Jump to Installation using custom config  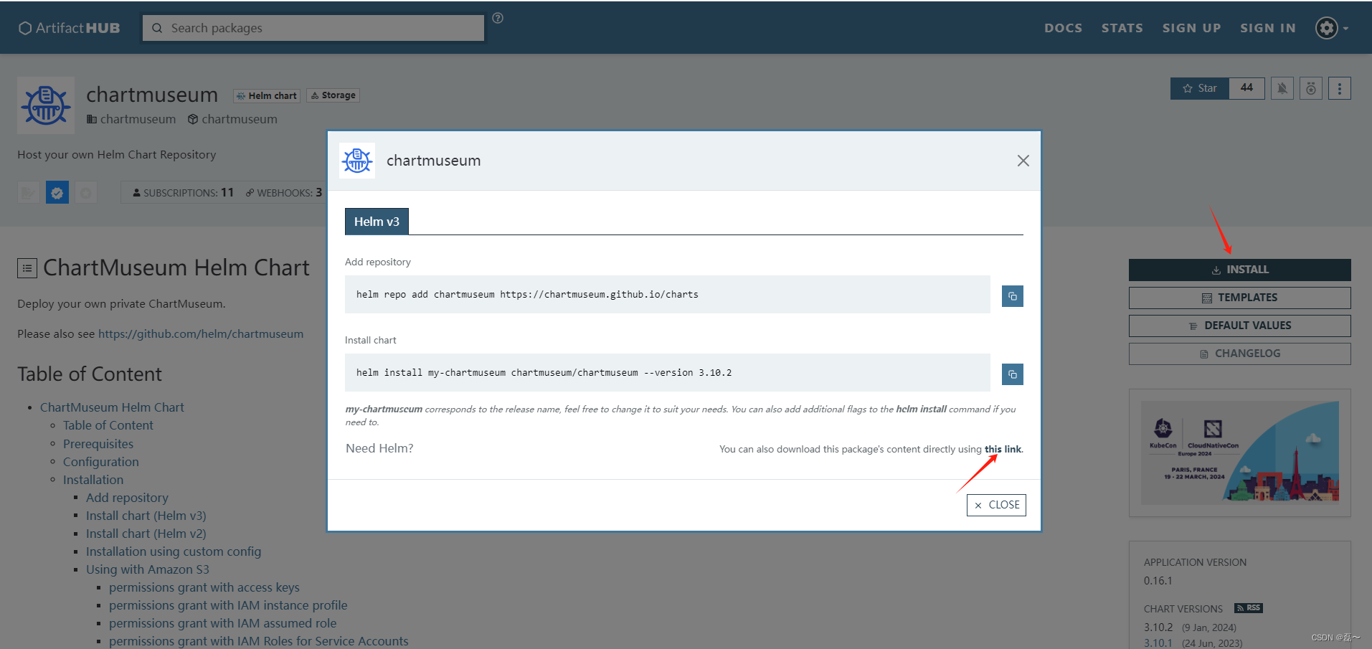pos(174,551)
